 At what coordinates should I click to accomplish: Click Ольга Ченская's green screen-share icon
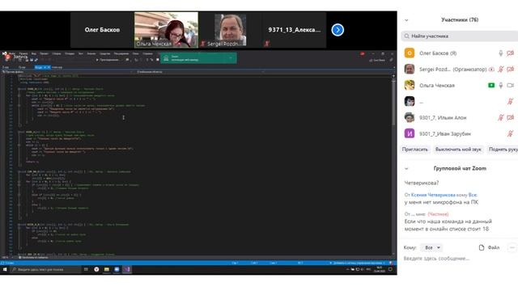491,86
